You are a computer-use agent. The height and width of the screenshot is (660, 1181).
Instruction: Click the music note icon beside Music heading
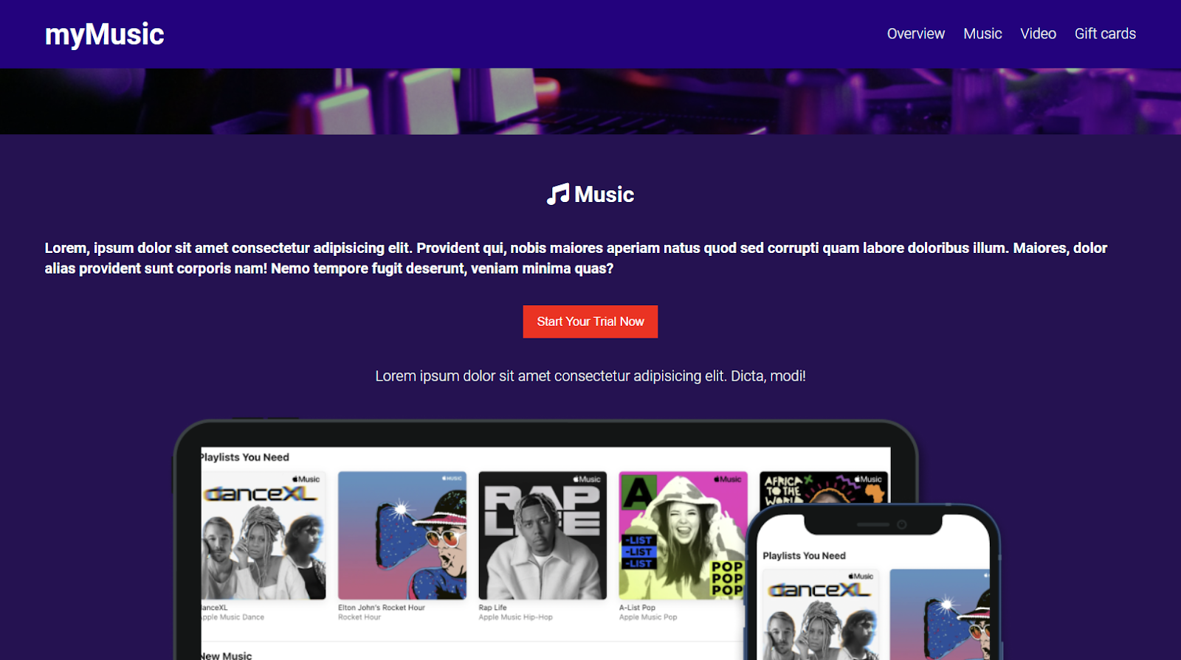(x=558, y=194)
